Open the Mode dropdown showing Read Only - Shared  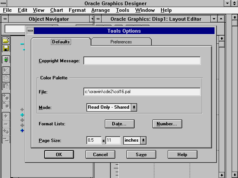click(x=134, y=107)
